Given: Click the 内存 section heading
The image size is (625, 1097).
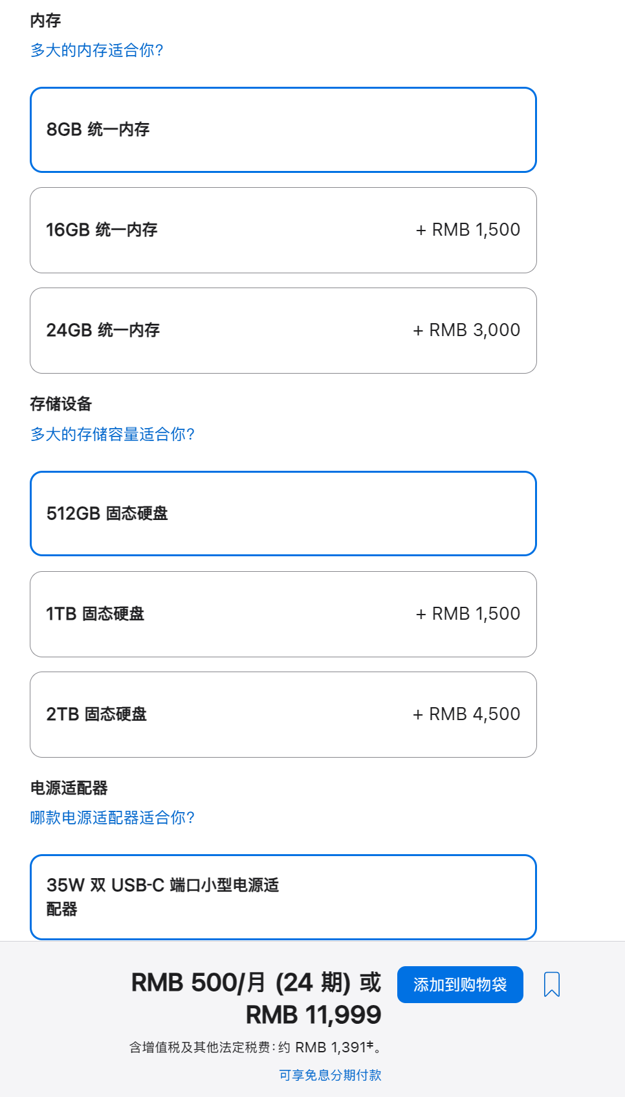Looking at the screenshot, I should 45,21.
